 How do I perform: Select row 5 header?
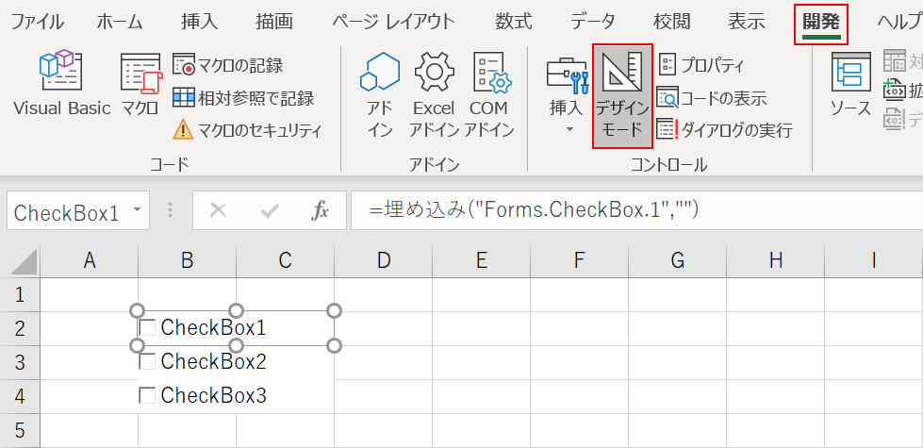[x=20, y=430]
